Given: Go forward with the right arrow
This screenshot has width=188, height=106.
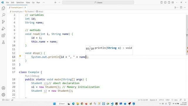Looking at the screenshot, I should [59, 2].
